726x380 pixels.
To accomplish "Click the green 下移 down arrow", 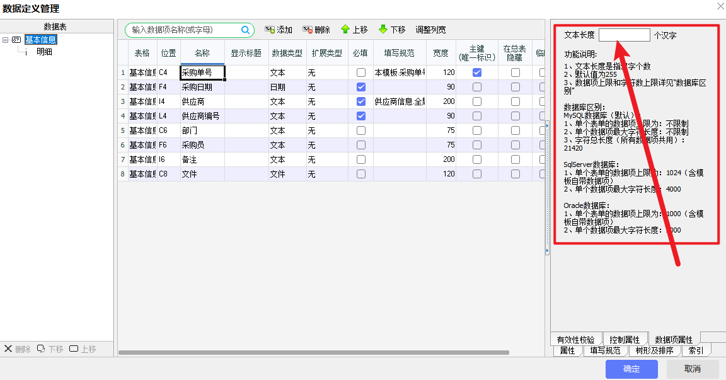I will point(383,30).
